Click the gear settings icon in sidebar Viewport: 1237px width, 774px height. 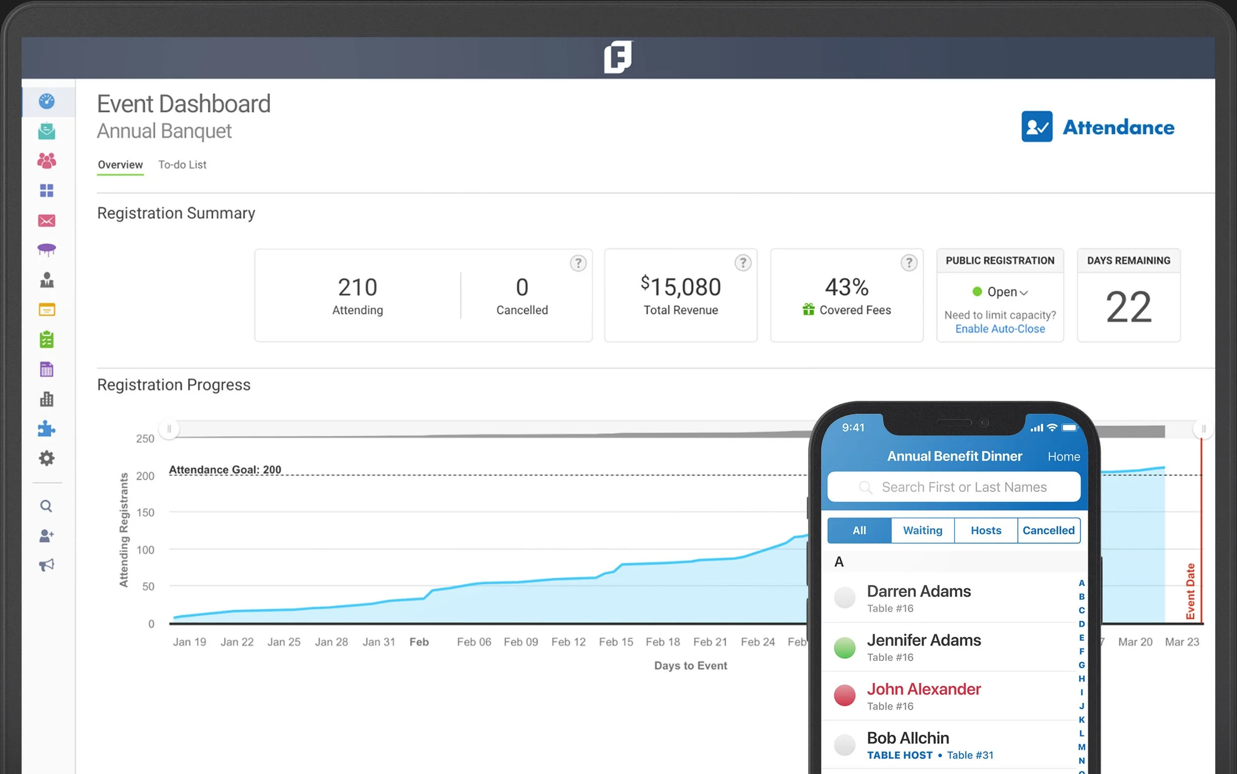47,457
